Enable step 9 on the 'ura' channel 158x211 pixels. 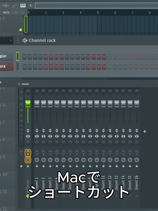click(x=67, y=67)
